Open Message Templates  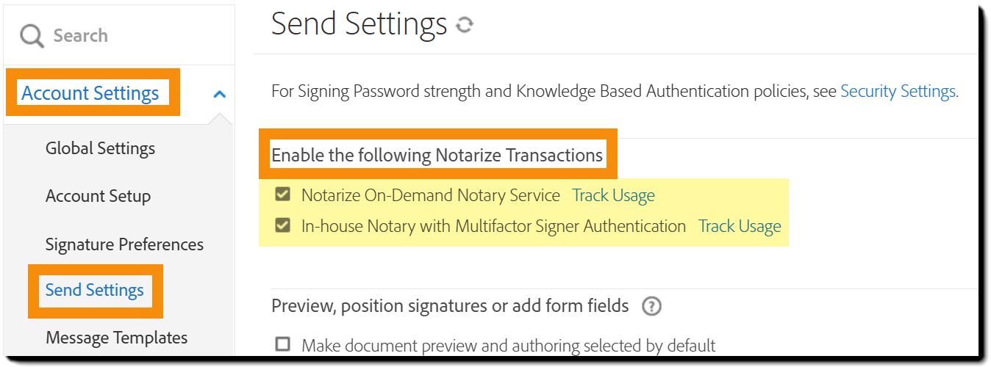[x=116, y=338]
